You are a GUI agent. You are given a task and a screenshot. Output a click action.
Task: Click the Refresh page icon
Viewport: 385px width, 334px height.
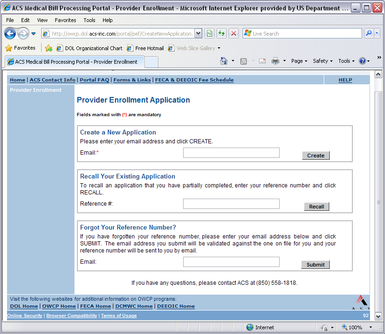tap(222, 33)
